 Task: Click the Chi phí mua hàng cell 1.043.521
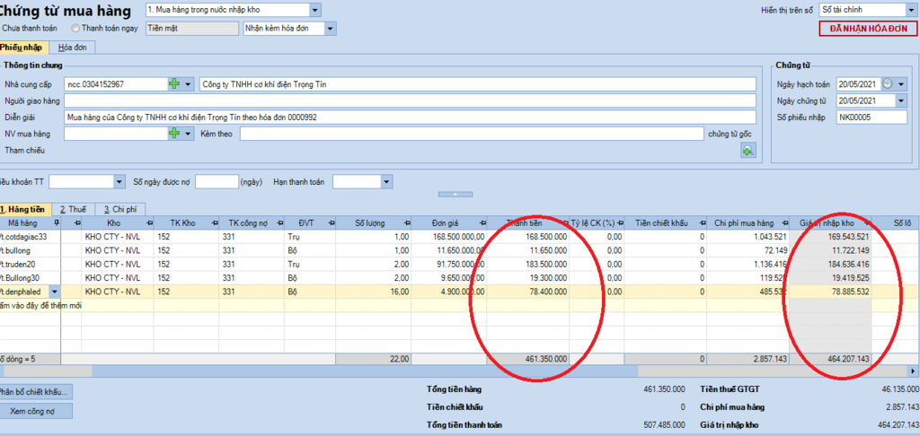pos(747,237)
